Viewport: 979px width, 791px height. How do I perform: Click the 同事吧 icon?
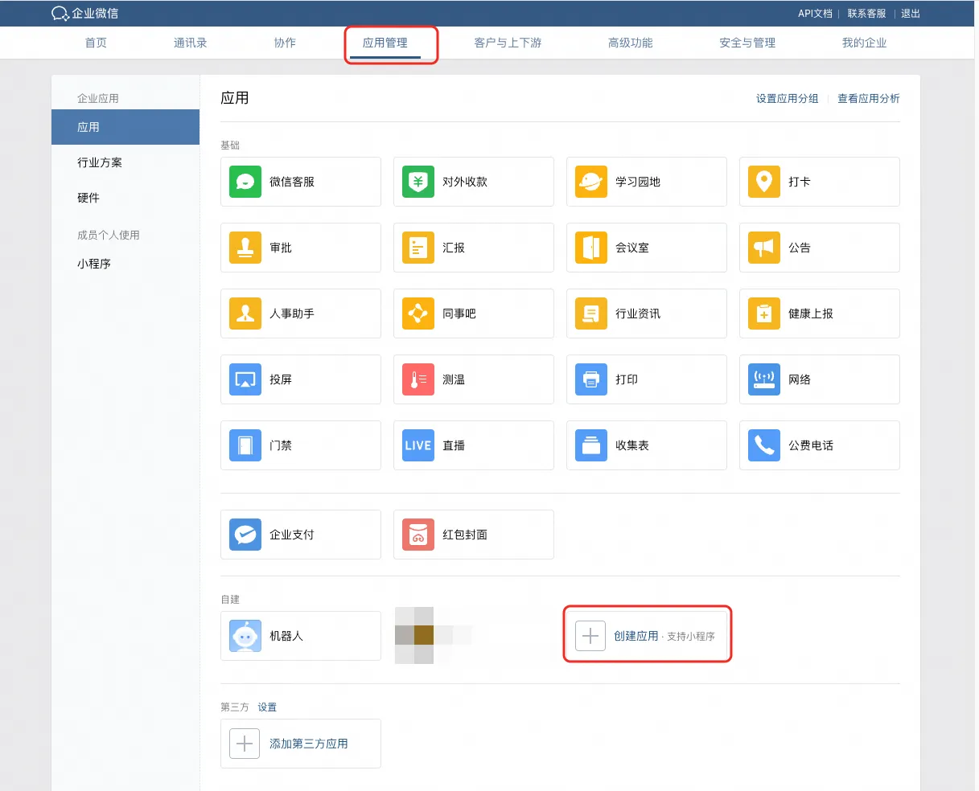coord(418,314)
